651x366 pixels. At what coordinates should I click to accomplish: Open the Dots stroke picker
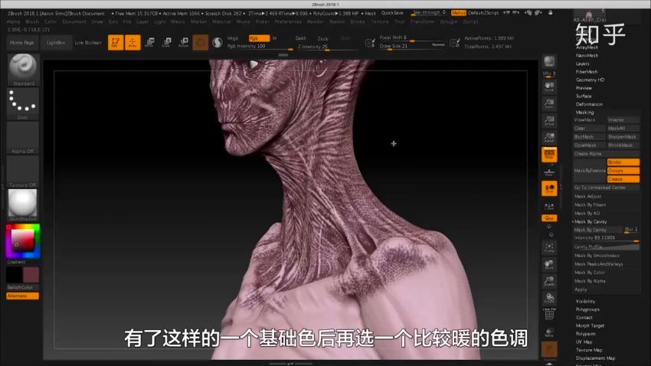[x=23, y=103]
